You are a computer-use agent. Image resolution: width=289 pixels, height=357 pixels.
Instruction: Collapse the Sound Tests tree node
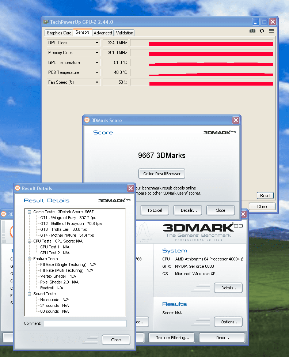click(29, 294)
